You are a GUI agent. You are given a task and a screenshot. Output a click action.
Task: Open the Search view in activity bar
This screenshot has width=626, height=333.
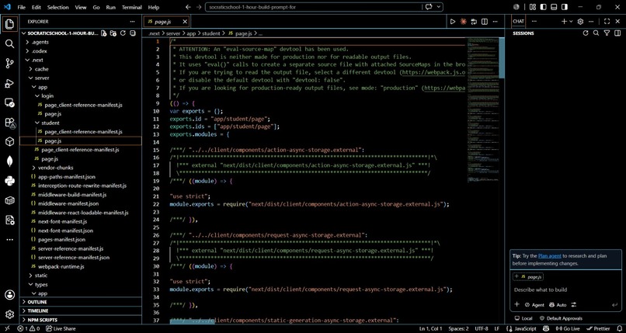click(9, 44)
